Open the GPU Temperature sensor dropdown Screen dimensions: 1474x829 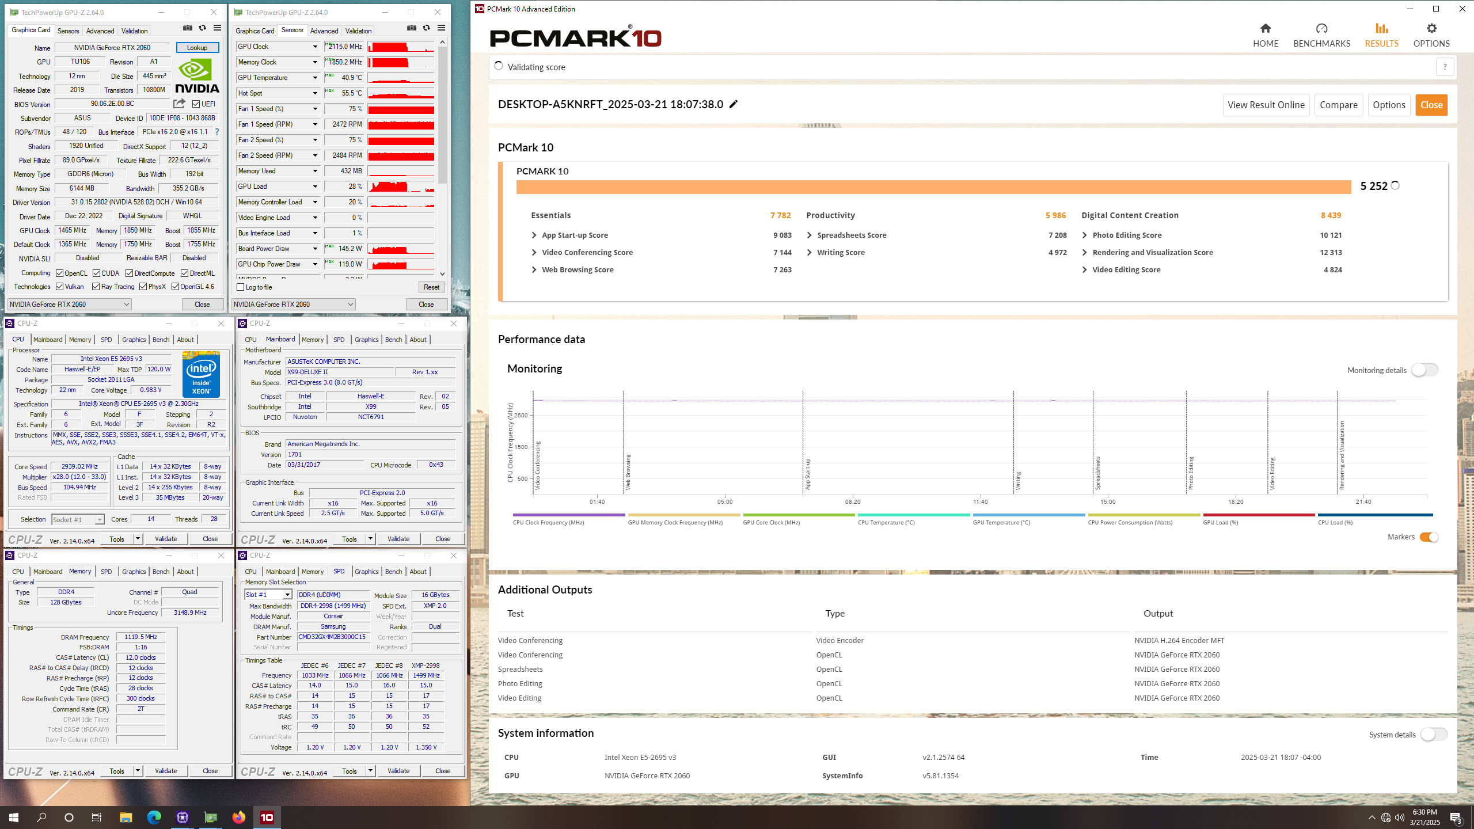(x=315, y=78)
